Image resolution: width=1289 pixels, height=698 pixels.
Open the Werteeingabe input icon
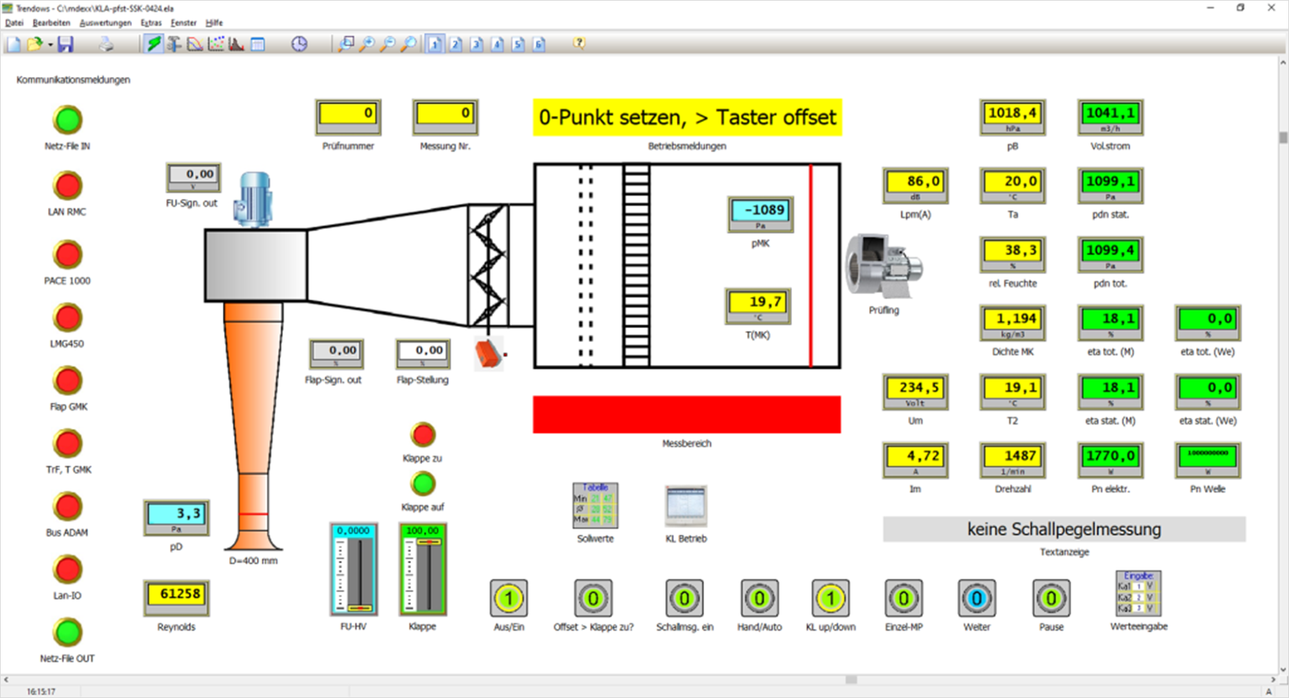point(1138,593)
